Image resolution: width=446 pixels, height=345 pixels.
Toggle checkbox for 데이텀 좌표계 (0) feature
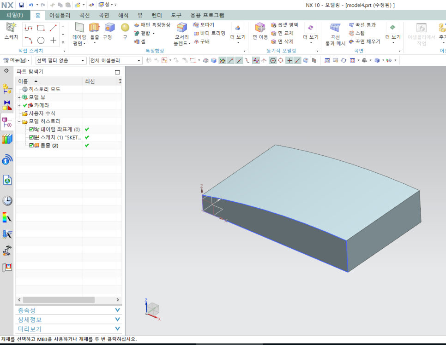pos(31,129)
